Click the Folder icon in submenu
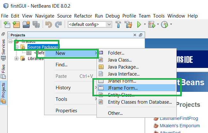Viewport: 208px width, 133px height. pyautogui.click(x=101, y=53)
